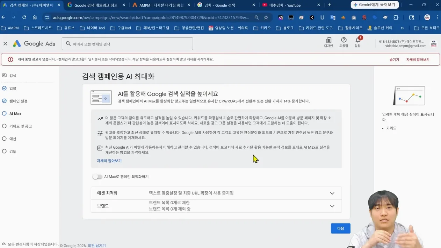The width and height of the screenshot is (441, 248).
Task: Go back with the browser back arrow
Action: click(3, 17)
